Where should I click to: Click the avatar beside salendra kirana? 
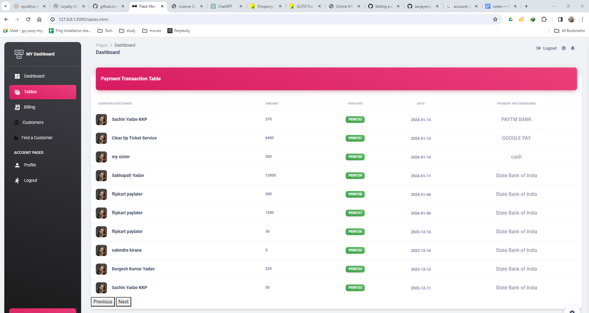point(101,251)
